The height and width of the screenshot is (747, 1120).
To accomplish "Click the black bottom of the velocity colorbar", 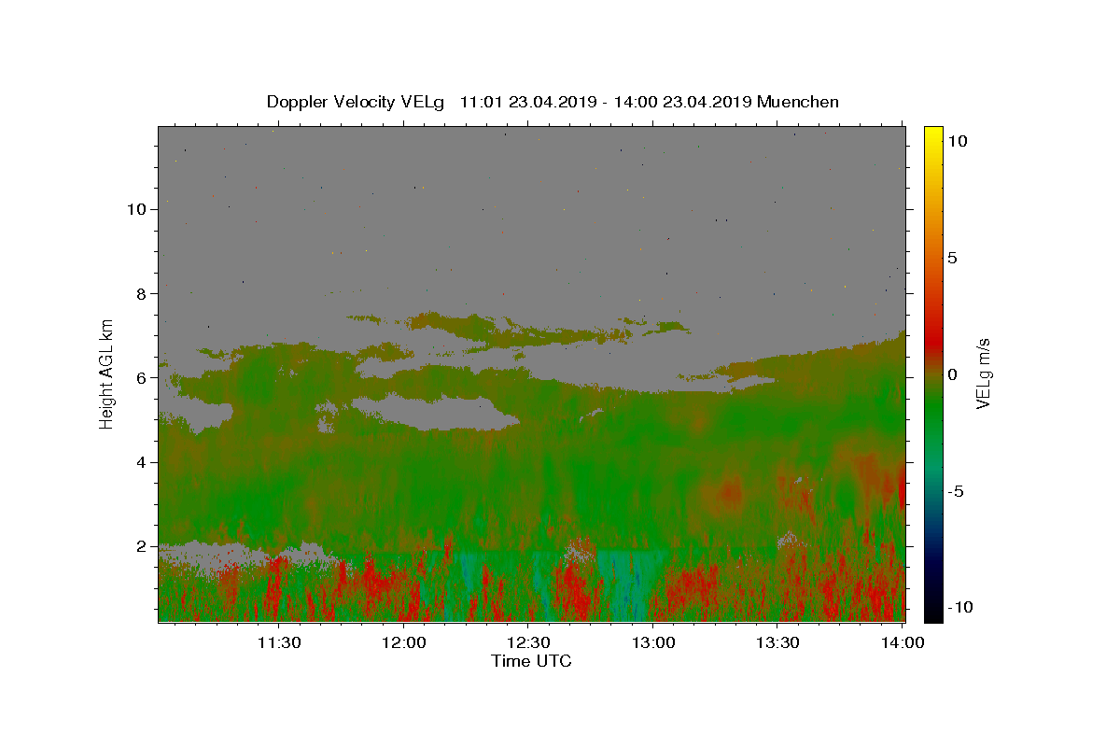I will click(x=933, y=612).
